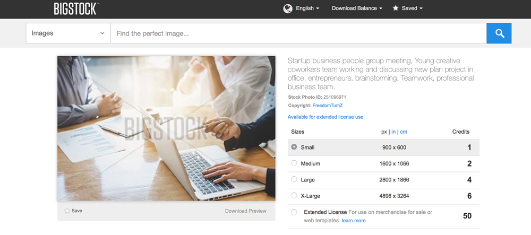This screenshot has width=531, height=235.
Task: Click the FreedomTumZ copyright link
Action: (328, 106)
